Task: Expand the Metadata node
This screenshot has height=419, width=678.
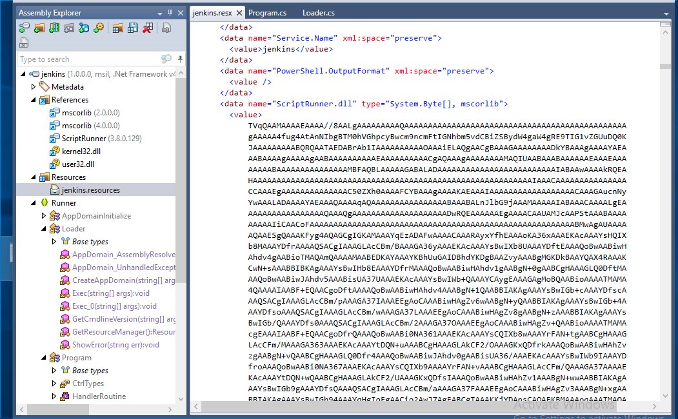Action: (x=34, y=87)
